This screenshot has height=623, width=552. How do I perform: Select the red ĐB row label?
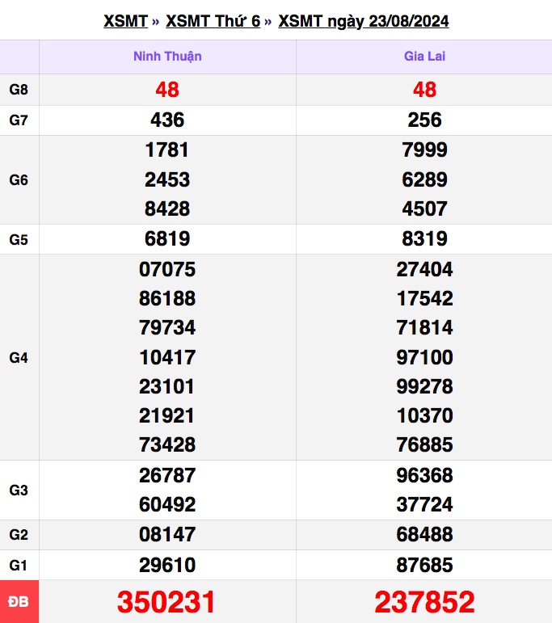click(19, 601)
